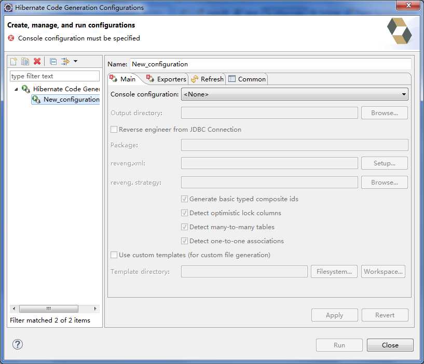Viewport: 424px width, 364px height.
Task: Click the Setup button for reveng.xml
Action: [x=384, y=163]
